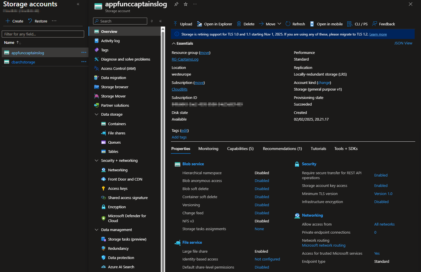Click the menu Search field

click(120, 21)
